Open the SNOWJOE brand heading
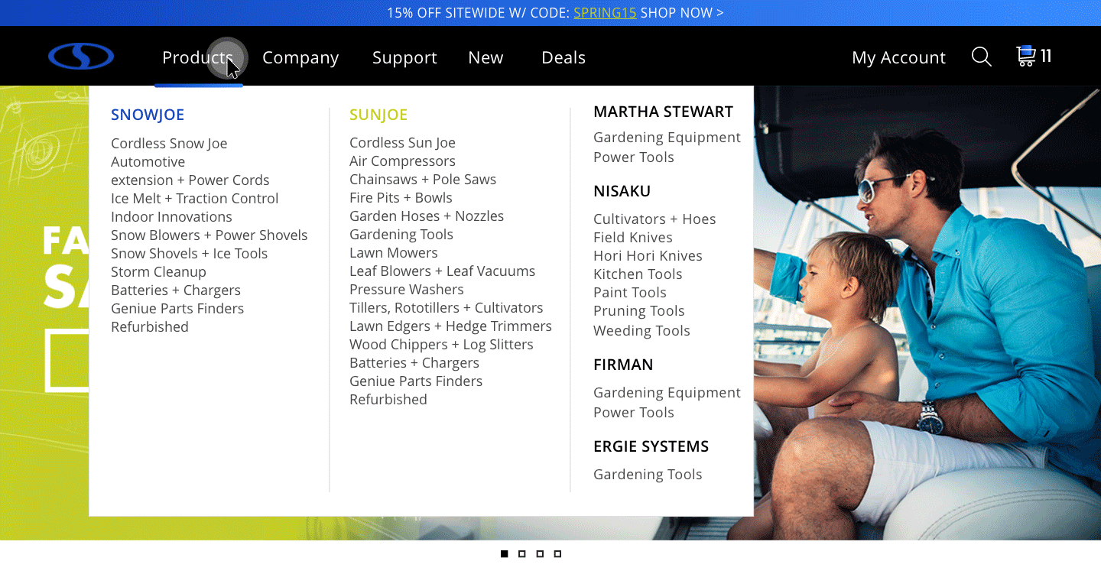 click(x=148, y=115)
